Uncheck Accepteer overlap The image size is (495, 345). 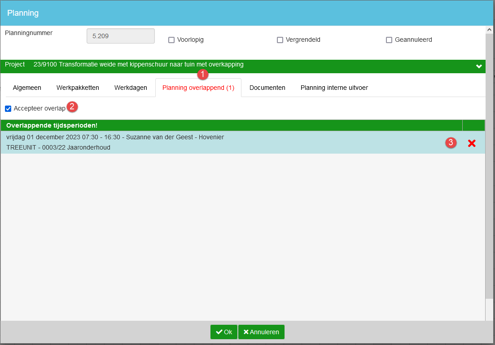[x=8, y=109]
